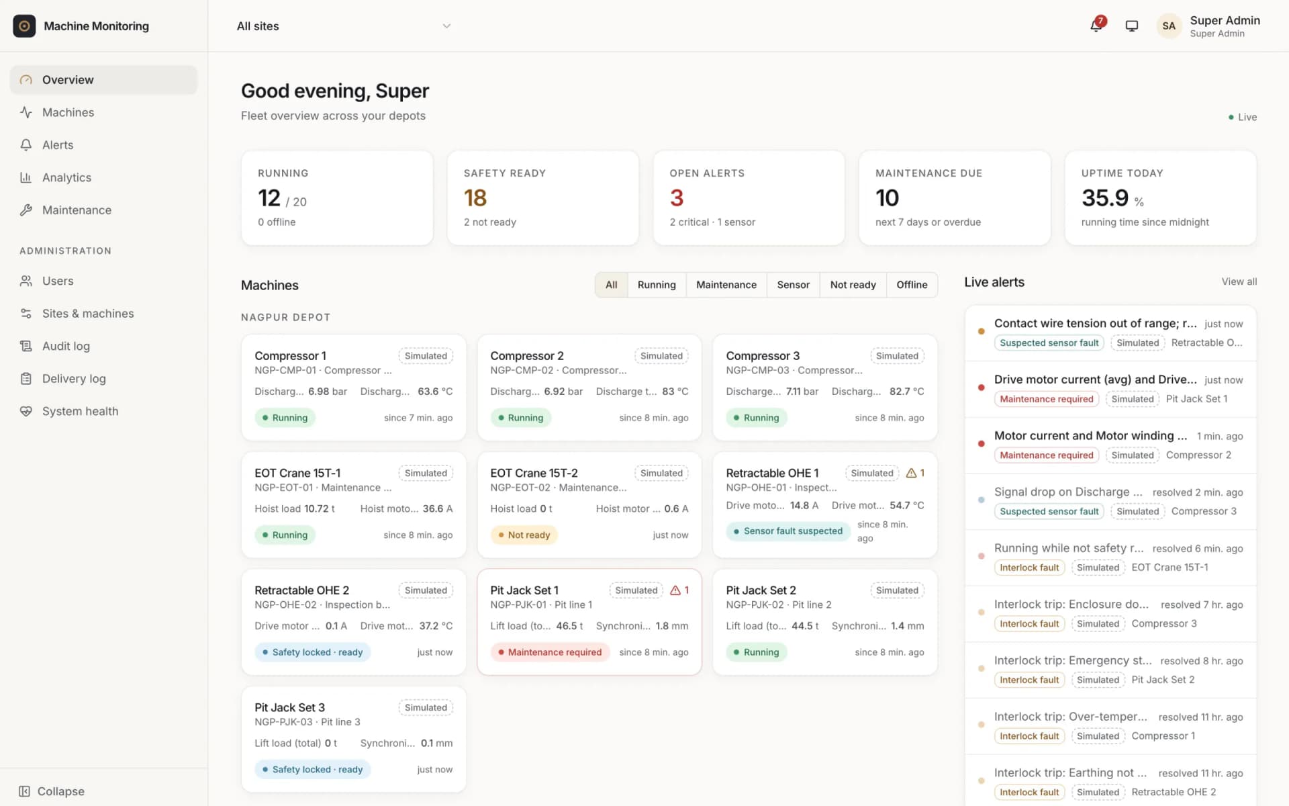
Task: Click the Overview gauge icon in sidebar
Action: coord(26,80)
